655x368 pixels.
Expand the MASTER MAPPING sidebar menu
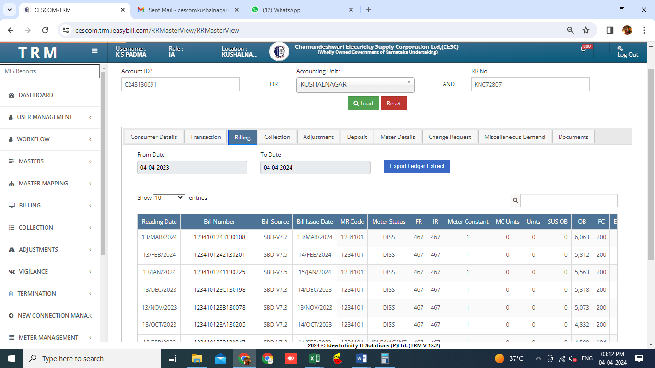[x=50, y=184]
